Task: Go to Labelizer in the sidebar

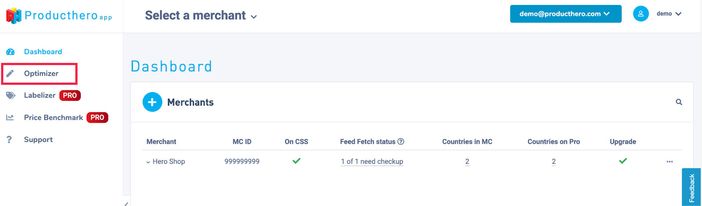Action: pos(39,96)
